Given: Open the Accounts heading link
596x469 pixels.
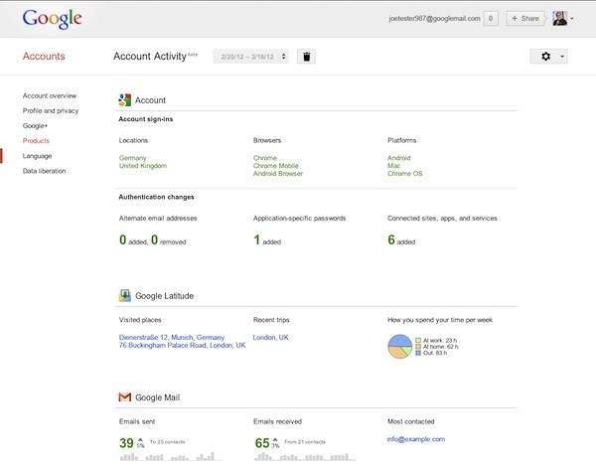Looking at the screenshot, I should click(44, 57).
